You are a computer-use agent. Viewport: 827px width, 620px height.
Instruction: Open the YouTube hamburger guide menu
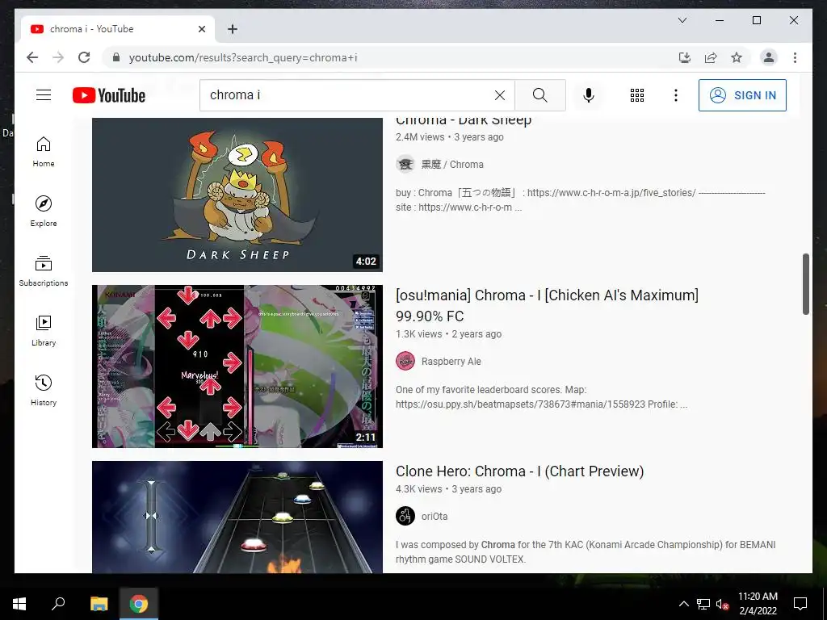pyautogui.click(x=44, y=95)
